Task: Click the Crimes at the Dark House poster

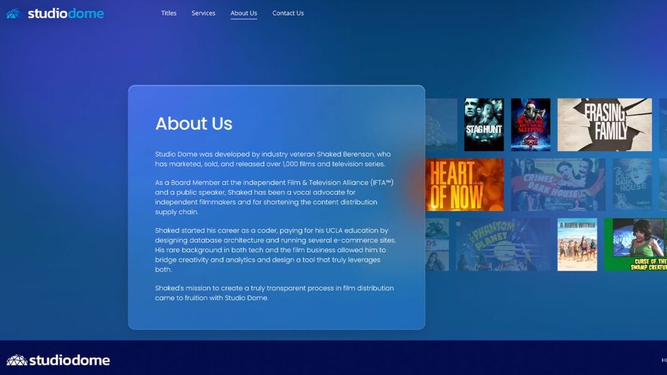Action: pyautogui.click(x=558, y=184)
